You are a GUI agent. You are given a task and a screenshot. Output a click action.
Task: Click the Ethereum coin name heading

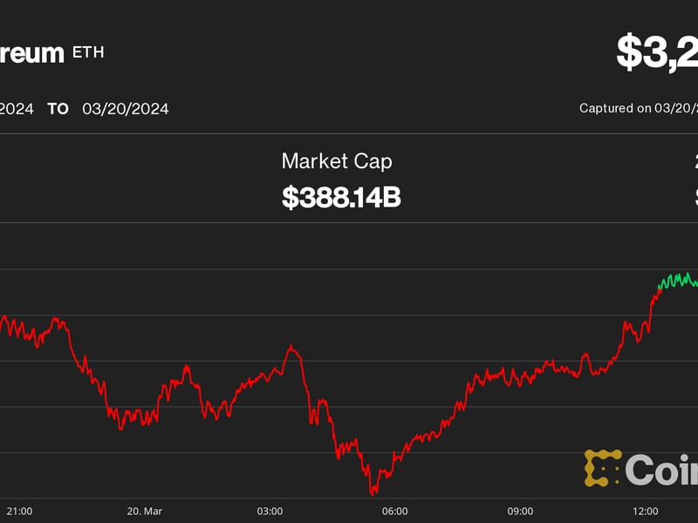tap(31, 52)
